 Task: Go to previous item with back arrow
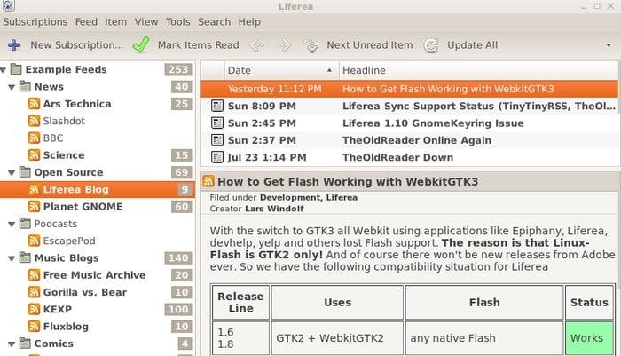click(257, 45)
